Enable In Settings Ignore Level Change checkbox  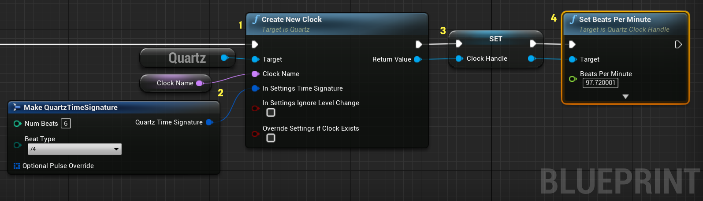tap(271, 113)
